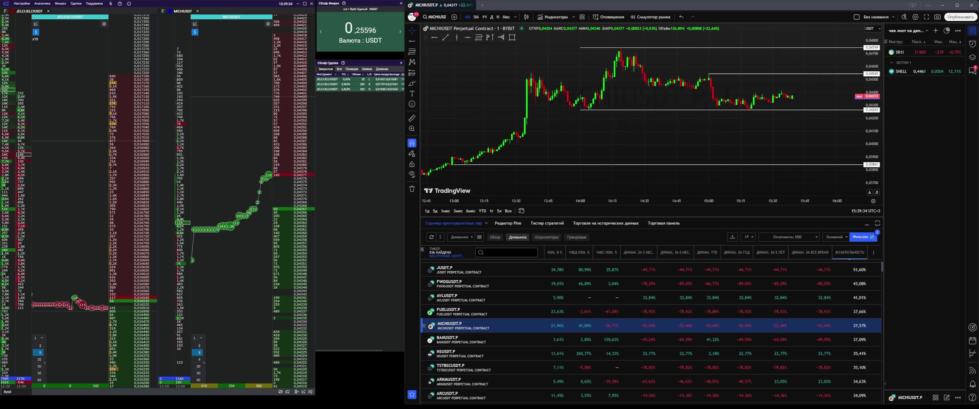Click the Фильтры filters button
Image resolution: width=979 pixels, height=409 pixels.
coord(863,237)
